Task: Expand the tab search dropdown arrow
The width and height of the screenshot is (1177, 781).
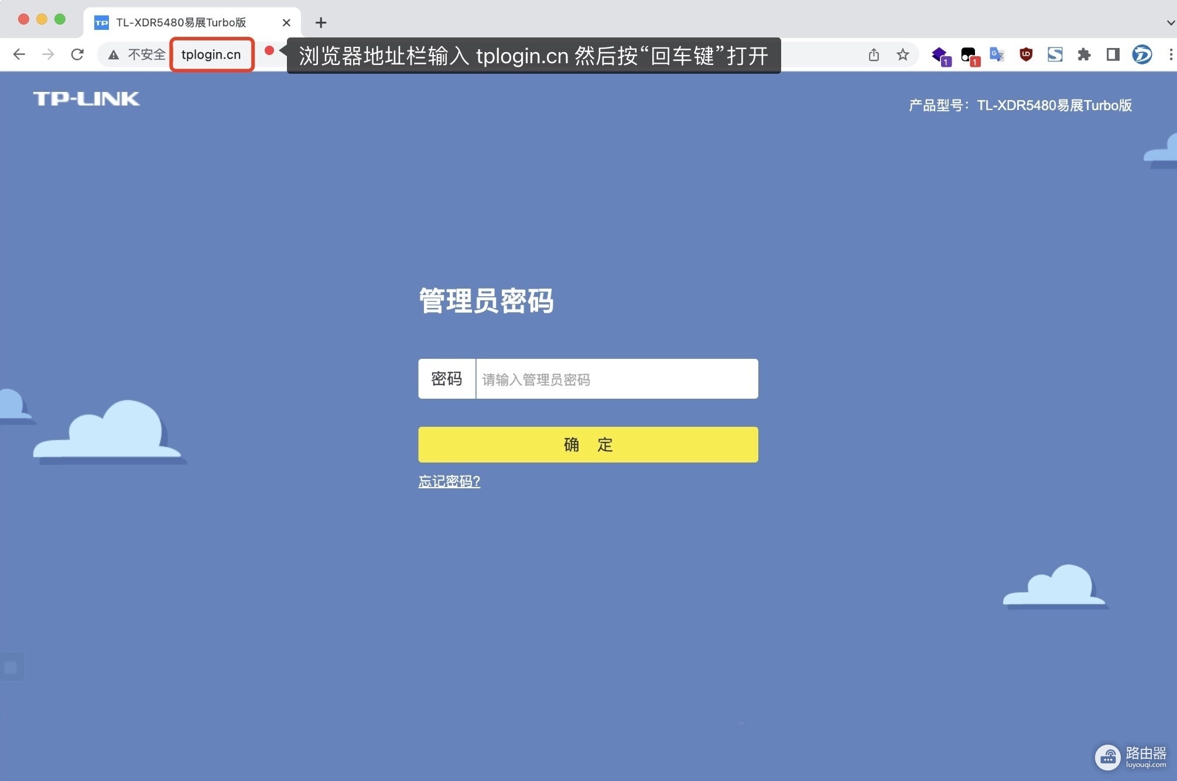Action: tap(1171, 23)
